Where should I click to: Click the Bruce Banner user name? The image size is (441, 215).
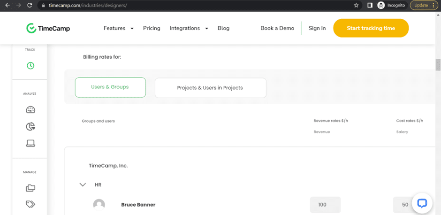tap(138, 205)
